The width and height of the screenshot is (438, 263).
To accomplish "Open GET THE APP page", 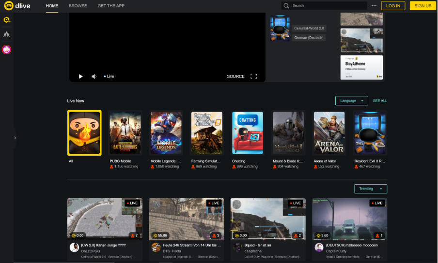I will 111,6.
